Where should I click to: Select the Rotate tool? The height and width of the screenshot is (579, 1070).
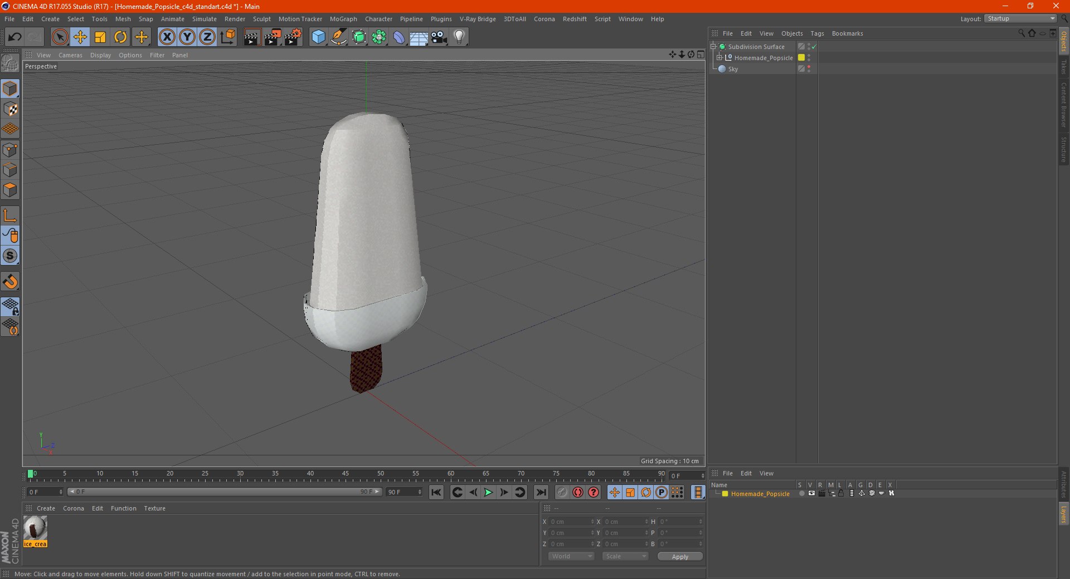click(x=120, y=37)
